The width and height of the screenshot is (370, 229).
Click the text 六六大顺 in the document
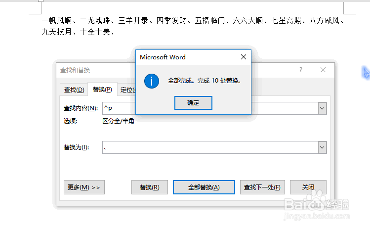click(248, 21)
